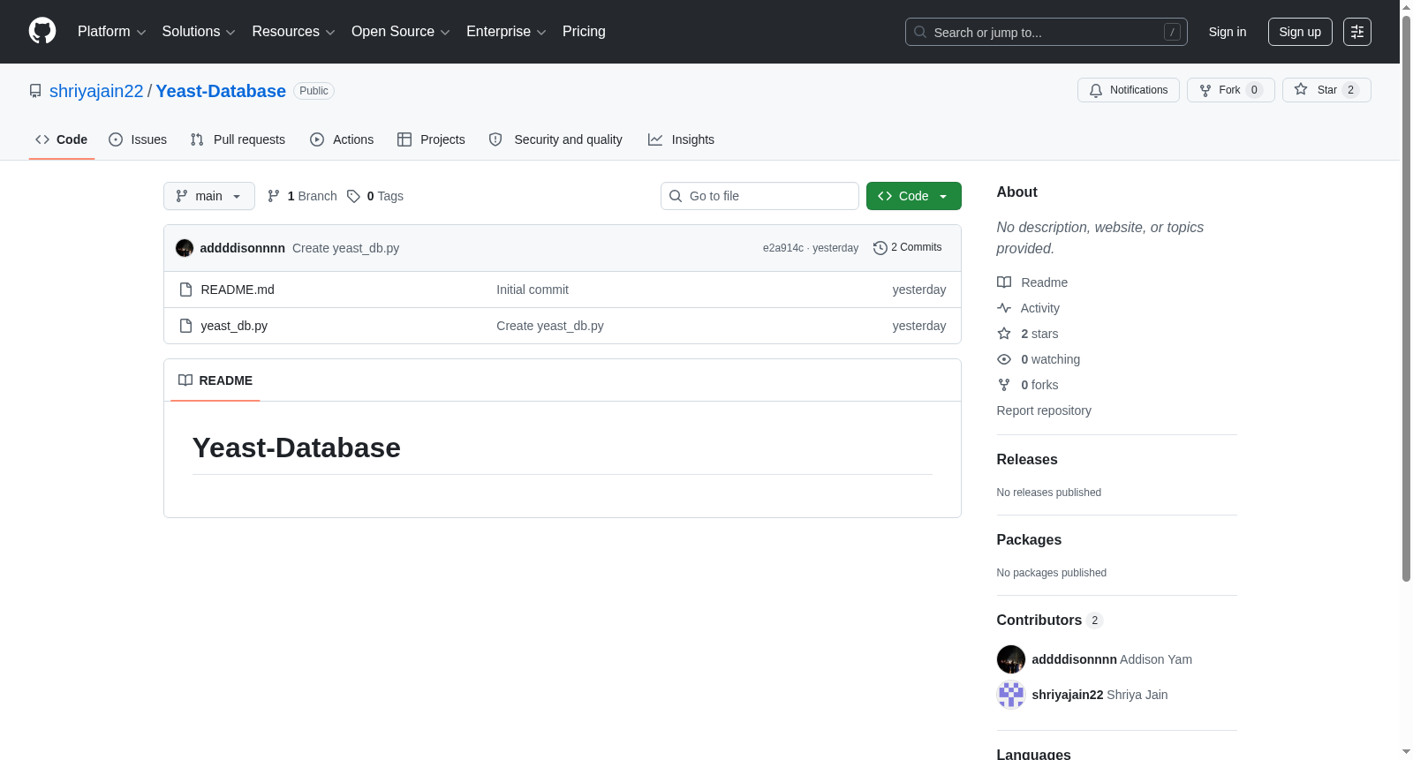1413x760 pixels.
Task: Expand the Solutions navigation menu
Action: pos(199,32)
